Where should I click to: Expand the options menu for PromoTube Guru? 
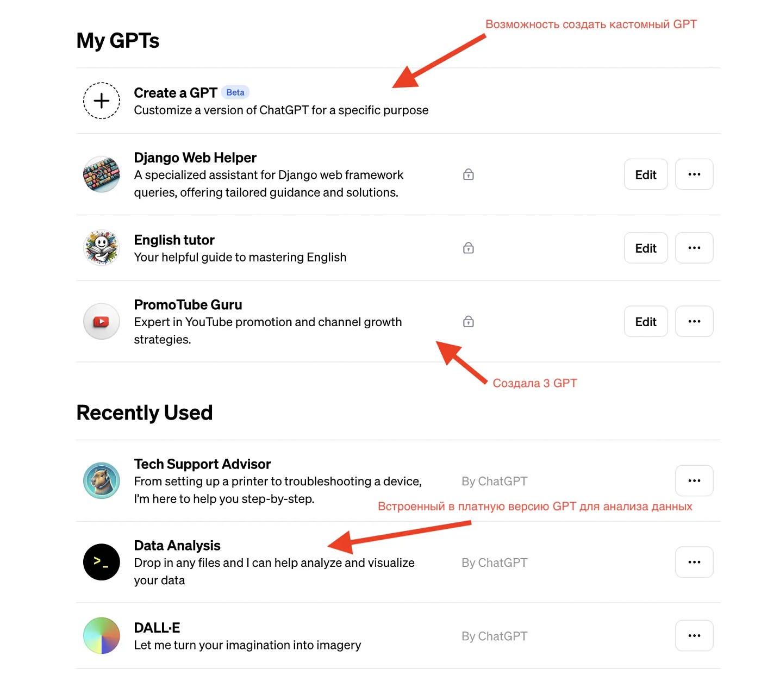[x=694, y=321]
